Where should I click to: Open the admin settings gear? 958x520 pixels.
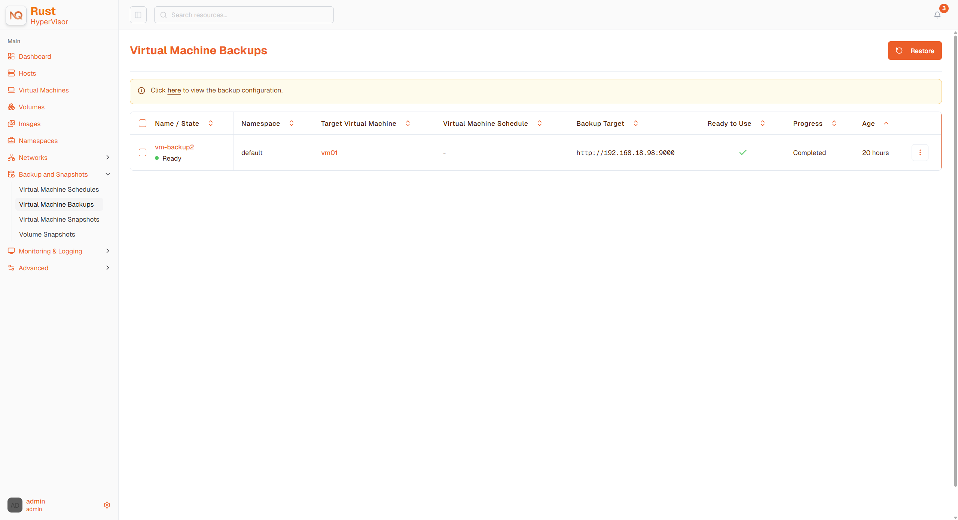107,505
